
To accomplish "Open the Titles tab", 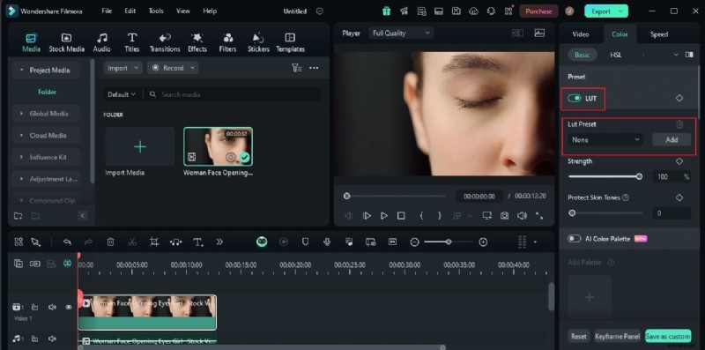I will coord(131,42).
